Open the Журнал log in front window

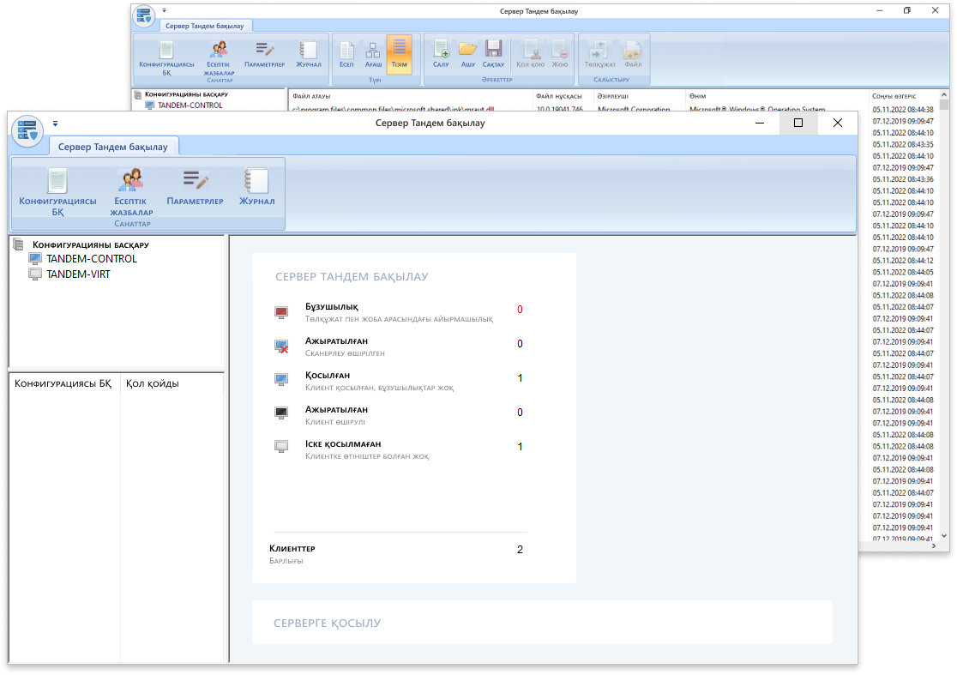pos(257,189)
